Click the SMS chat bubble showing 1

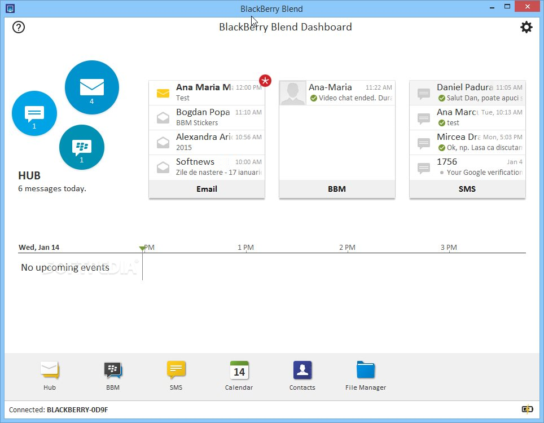34,113
